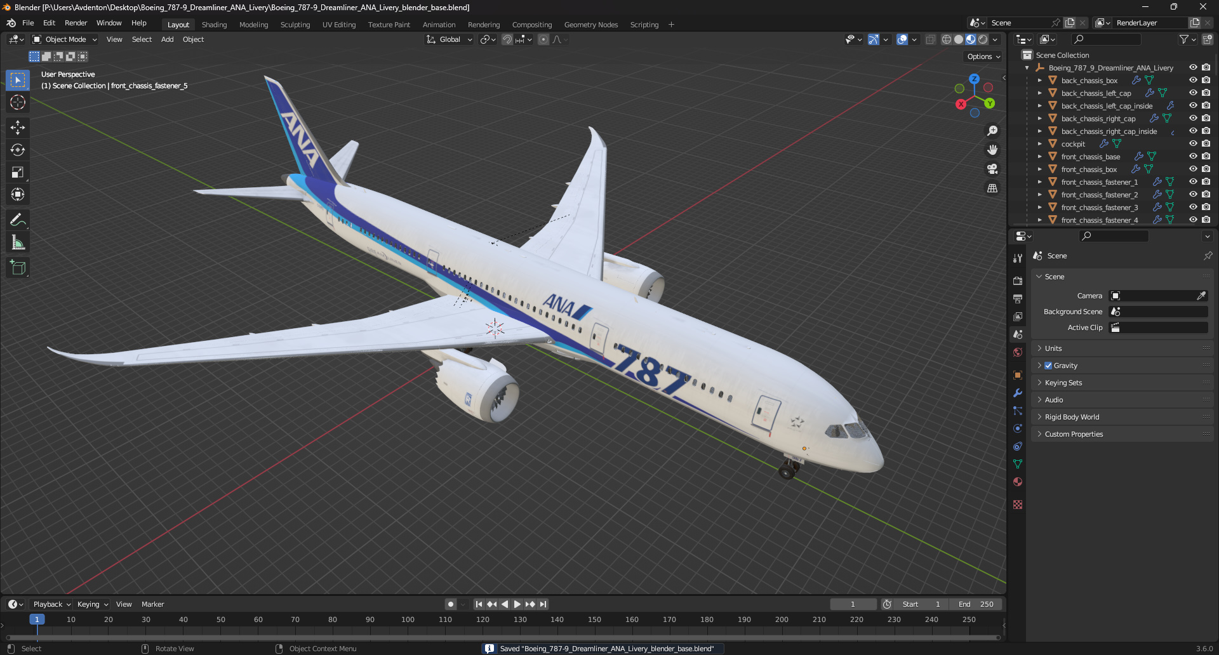Toggle X-ray viewport display
The width and height of the screenshot is (1219, 655).
(x=930, y=39)
